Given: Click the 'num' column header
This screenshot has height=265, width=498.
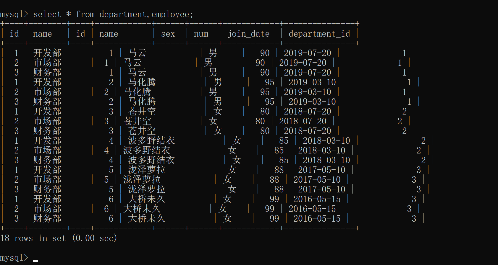Looking at the screenshot, I should 201,34.
